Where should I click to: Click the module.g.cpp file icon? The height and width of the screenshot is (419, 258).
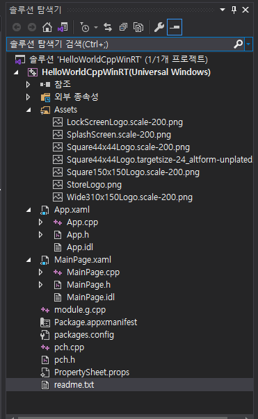45,310
